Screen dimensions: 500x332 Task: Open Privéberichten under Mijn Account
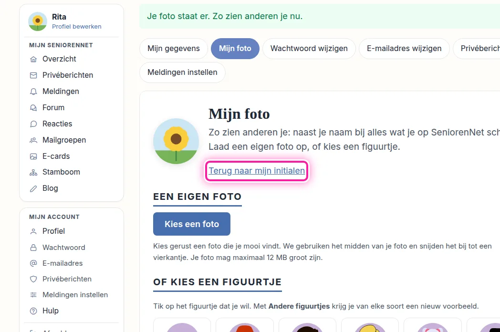(x=67, y=279)
